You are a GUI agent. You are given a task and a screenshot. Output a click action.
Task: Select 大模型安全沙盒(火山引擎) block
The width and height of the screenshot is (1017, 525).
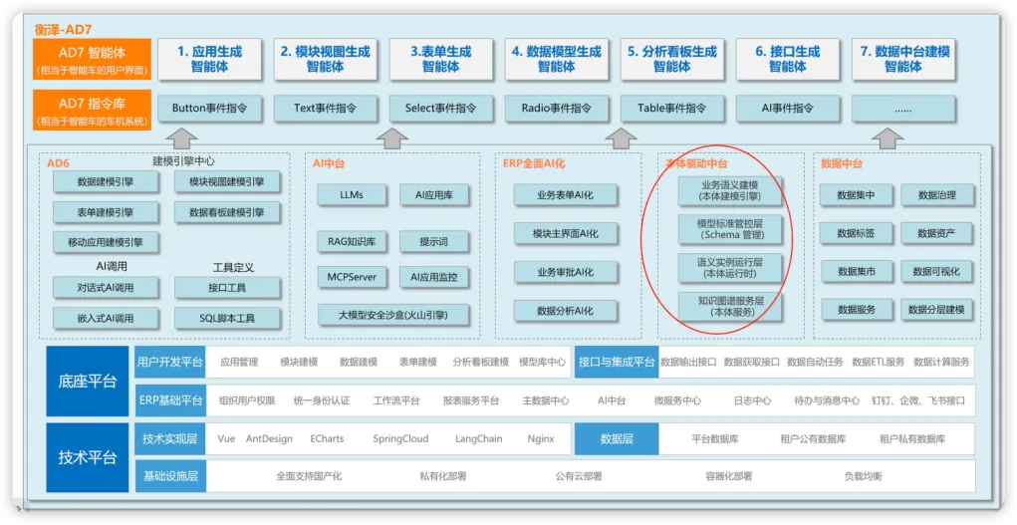[x=393, y=316]
